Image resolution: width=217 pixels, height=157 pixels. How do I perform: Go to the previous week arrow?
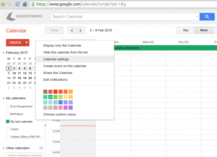(72, 30)
